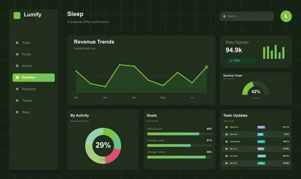Click the Cole Barnes name
The width and height of the screenshot is (301, 179).
[x=235, y=142]
